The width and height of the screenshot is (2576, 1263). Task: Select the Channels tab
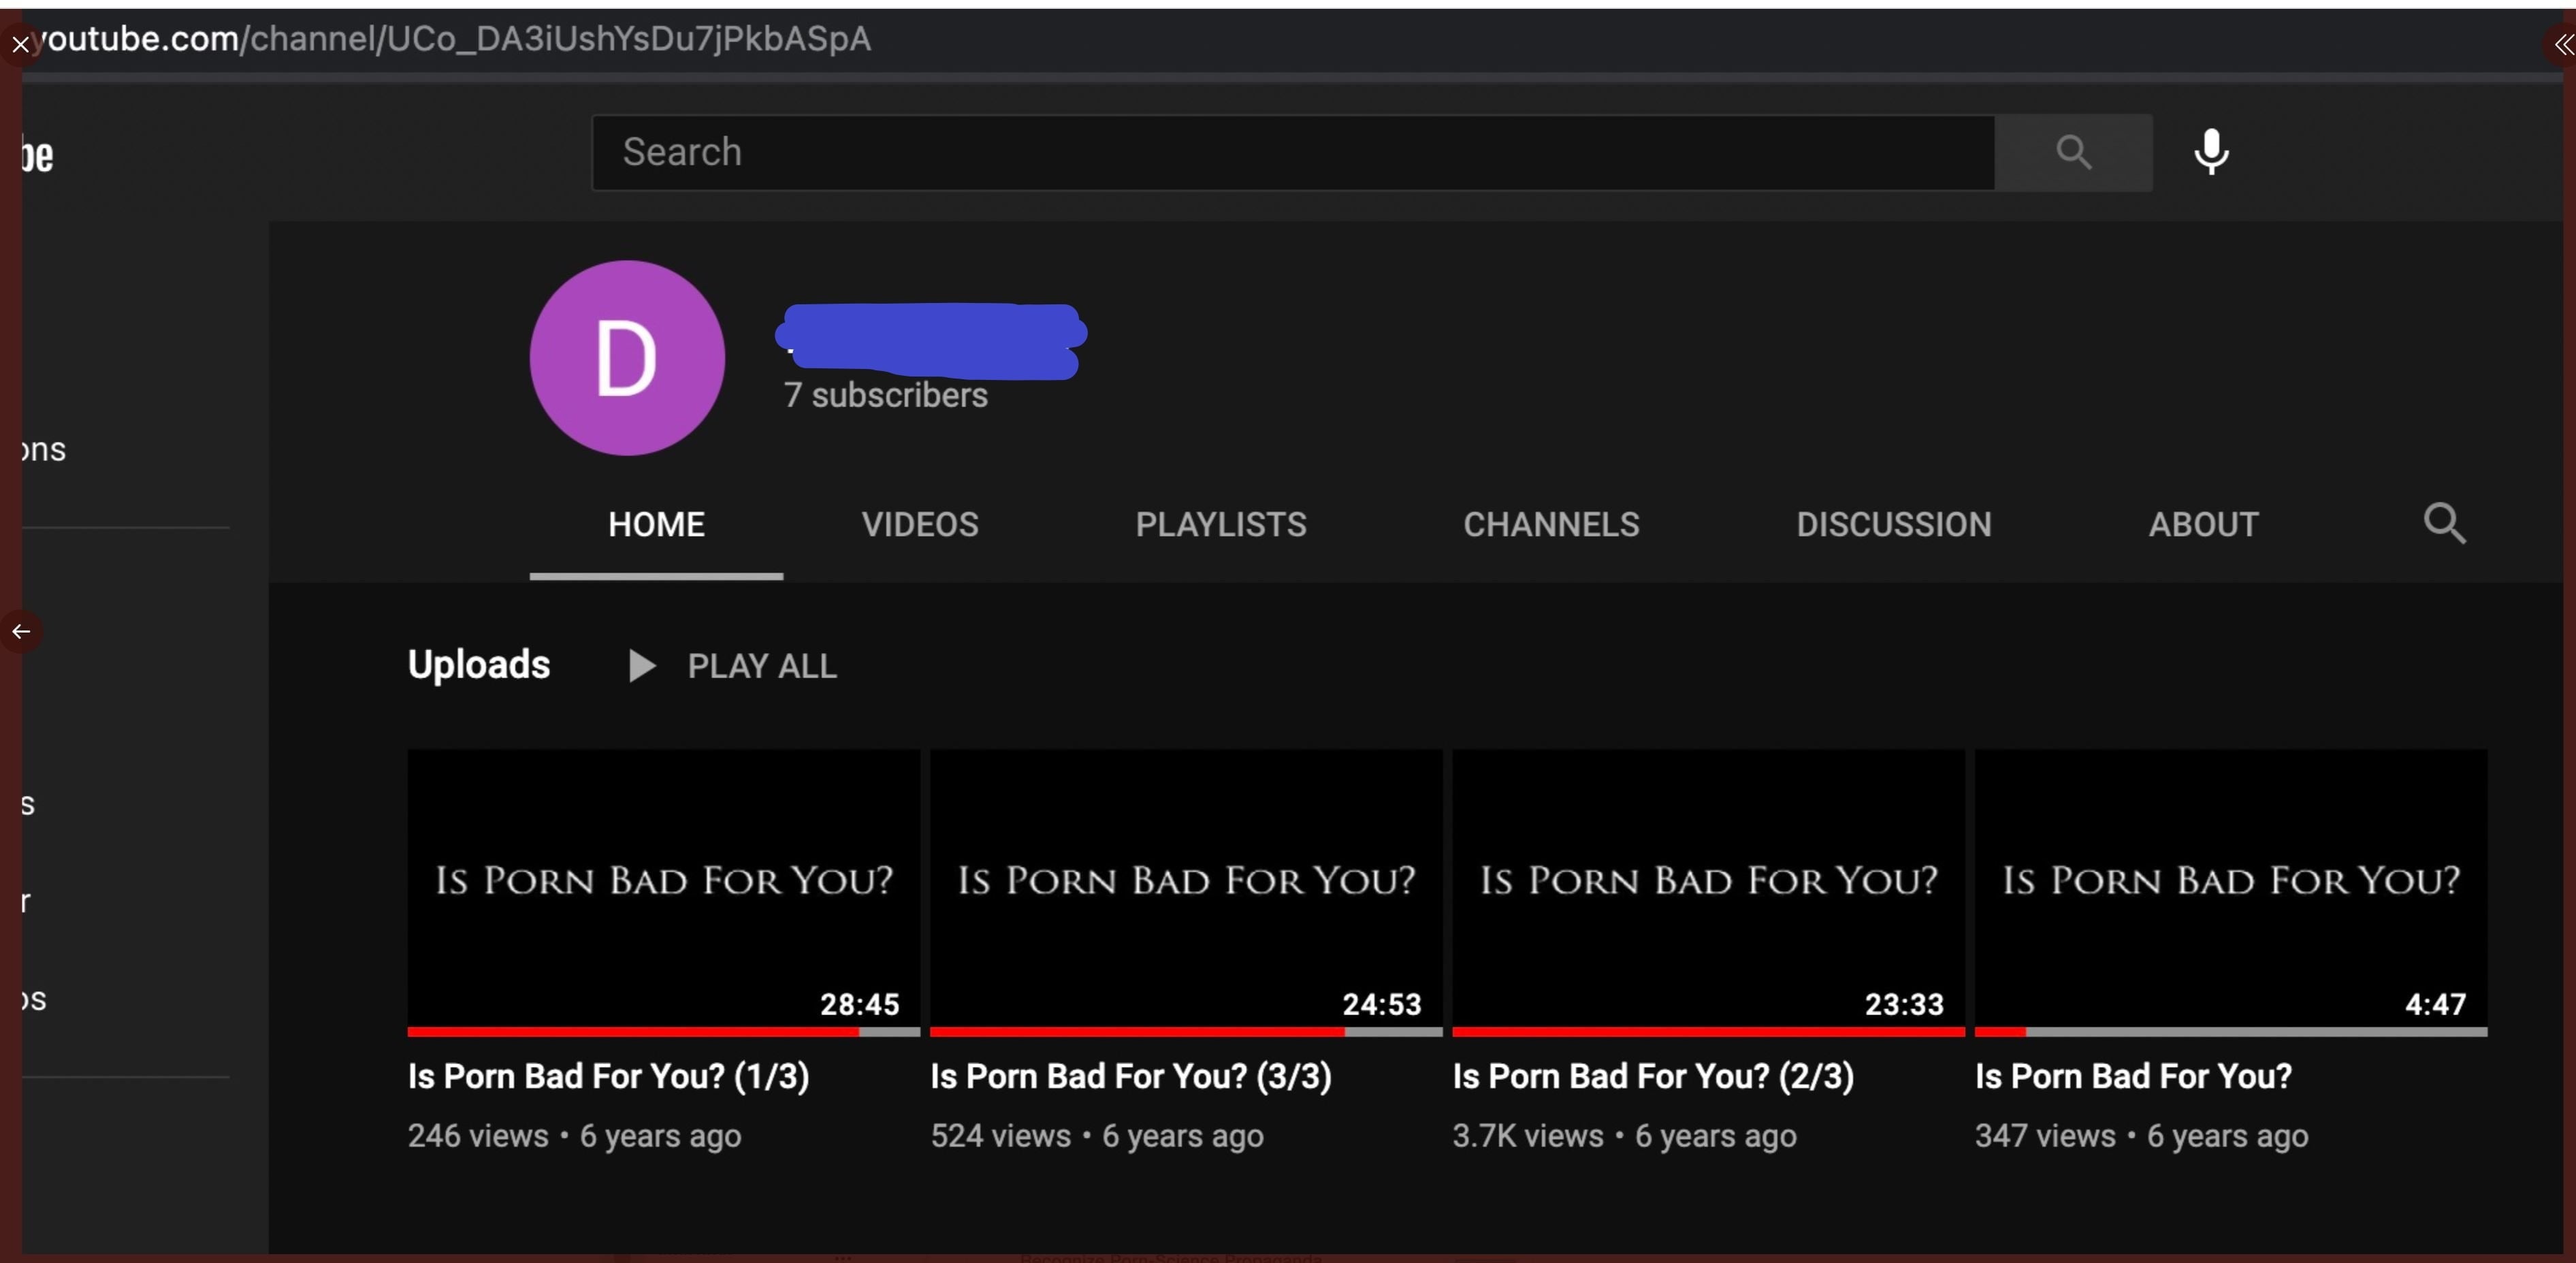pos(1551,524)
